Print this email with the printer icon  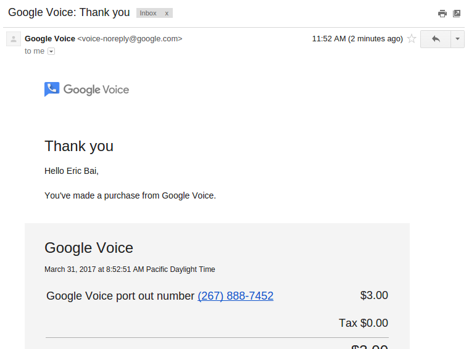click(x=442, y=14)
